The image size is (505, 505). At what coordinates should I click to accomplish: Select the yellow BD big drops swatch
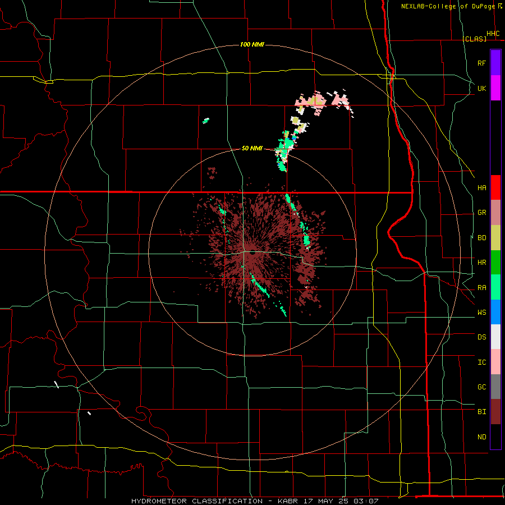coord(495,238)
